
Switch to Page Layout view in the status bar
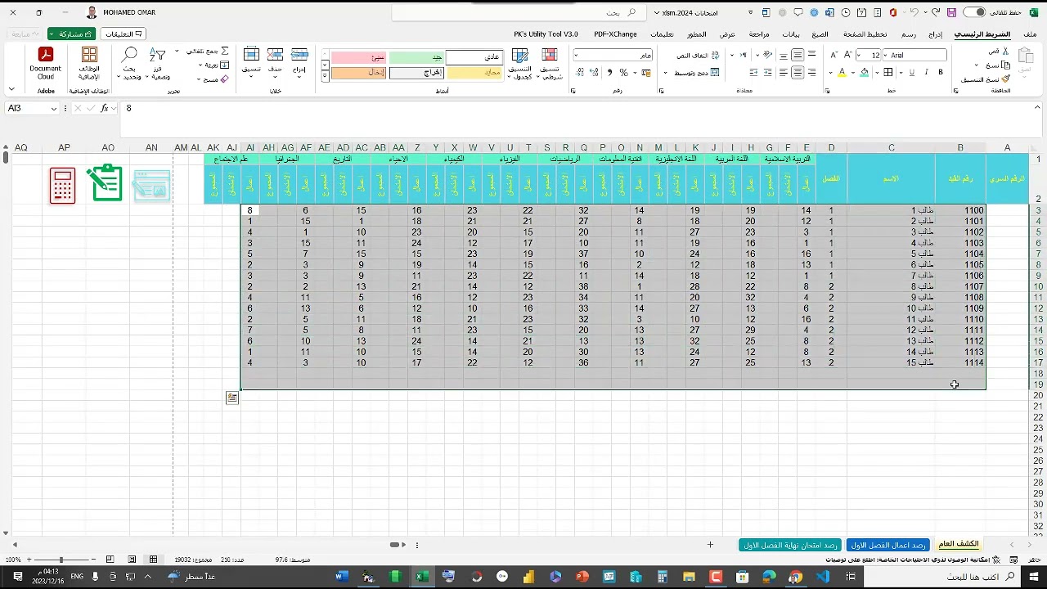tap(132, 560)
